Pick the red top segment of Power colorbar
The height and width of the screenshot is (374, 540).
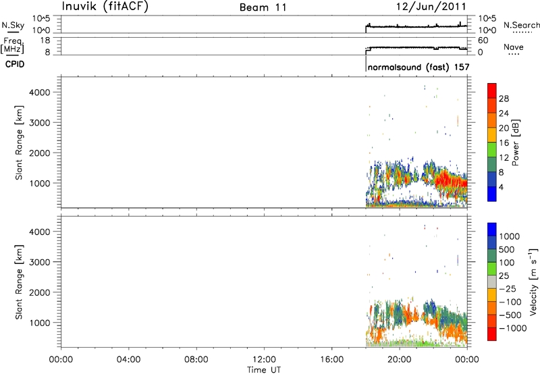click(x=492, y=90)
